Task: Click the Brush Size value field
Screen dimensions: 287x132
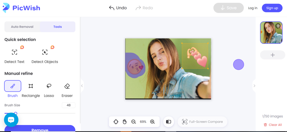Action: [68, 105]
